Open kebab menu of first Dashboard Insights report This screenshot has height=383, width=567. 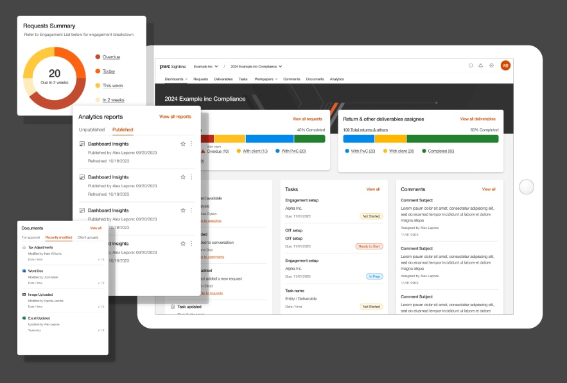191,144
